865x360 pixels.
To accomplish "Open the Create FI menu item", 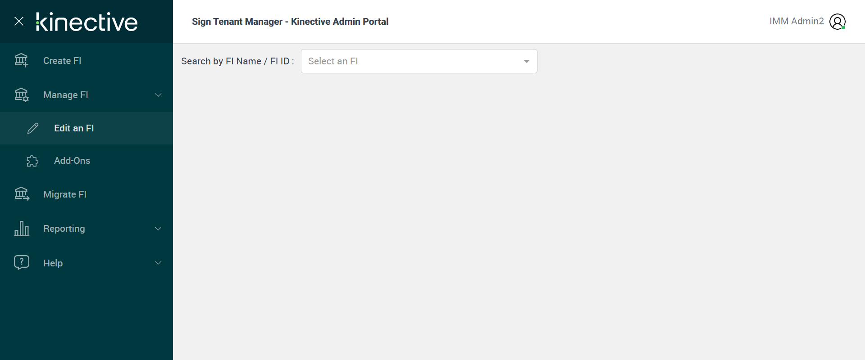I will coord(86,61).
